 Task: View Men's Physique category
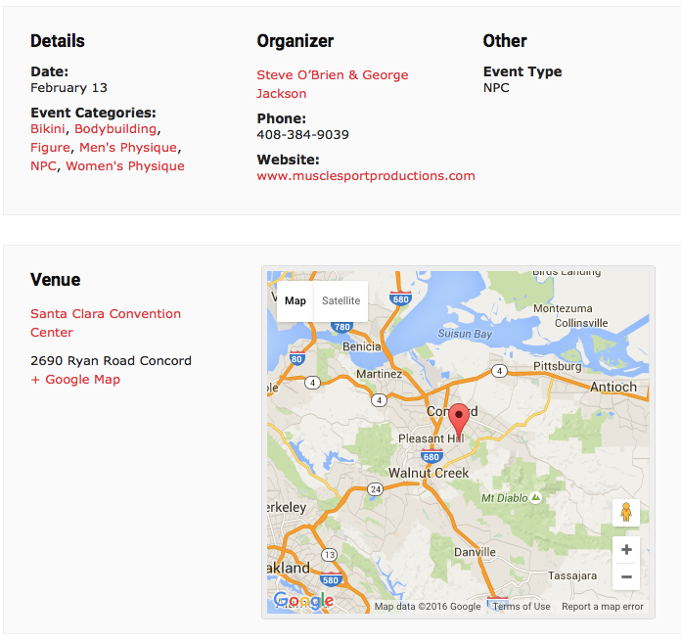128,148
